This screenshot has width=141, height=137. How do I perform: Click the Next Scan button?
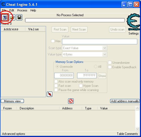pos(79,29)
